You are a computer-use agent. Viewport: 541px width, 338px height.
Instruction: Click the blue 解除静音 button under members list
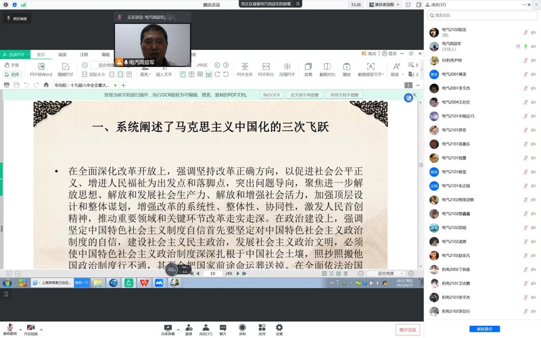(x=485, y=329)
